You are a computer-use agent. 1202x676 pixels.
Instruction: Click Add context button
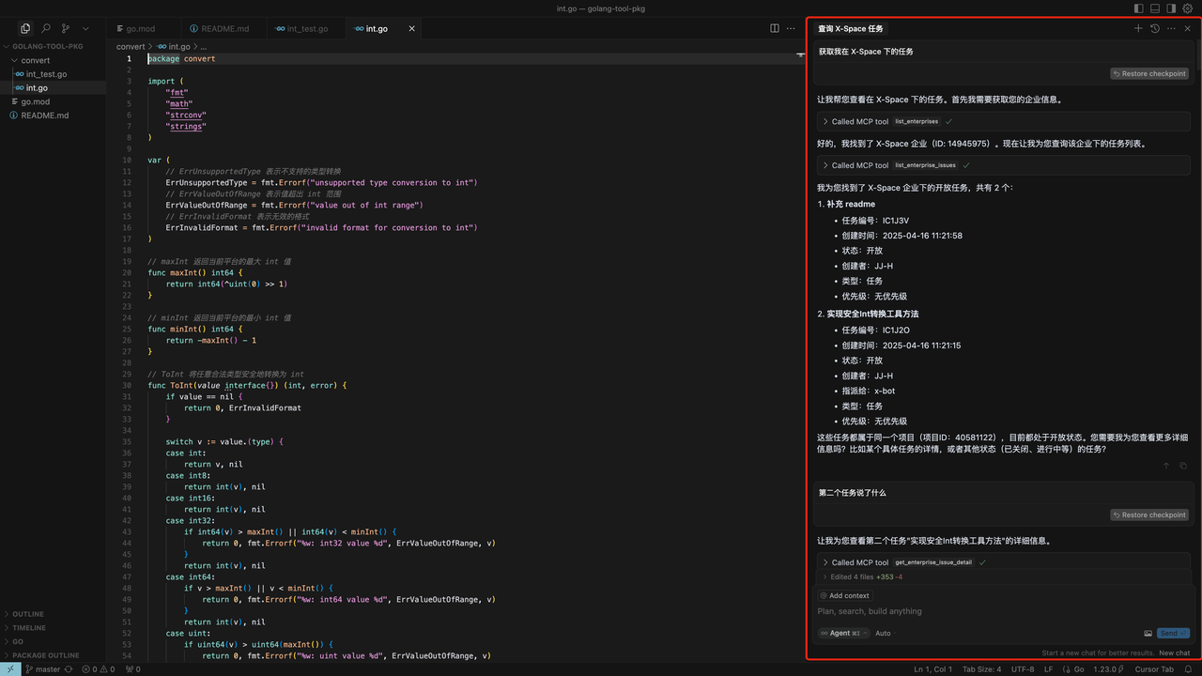point(844,596)
